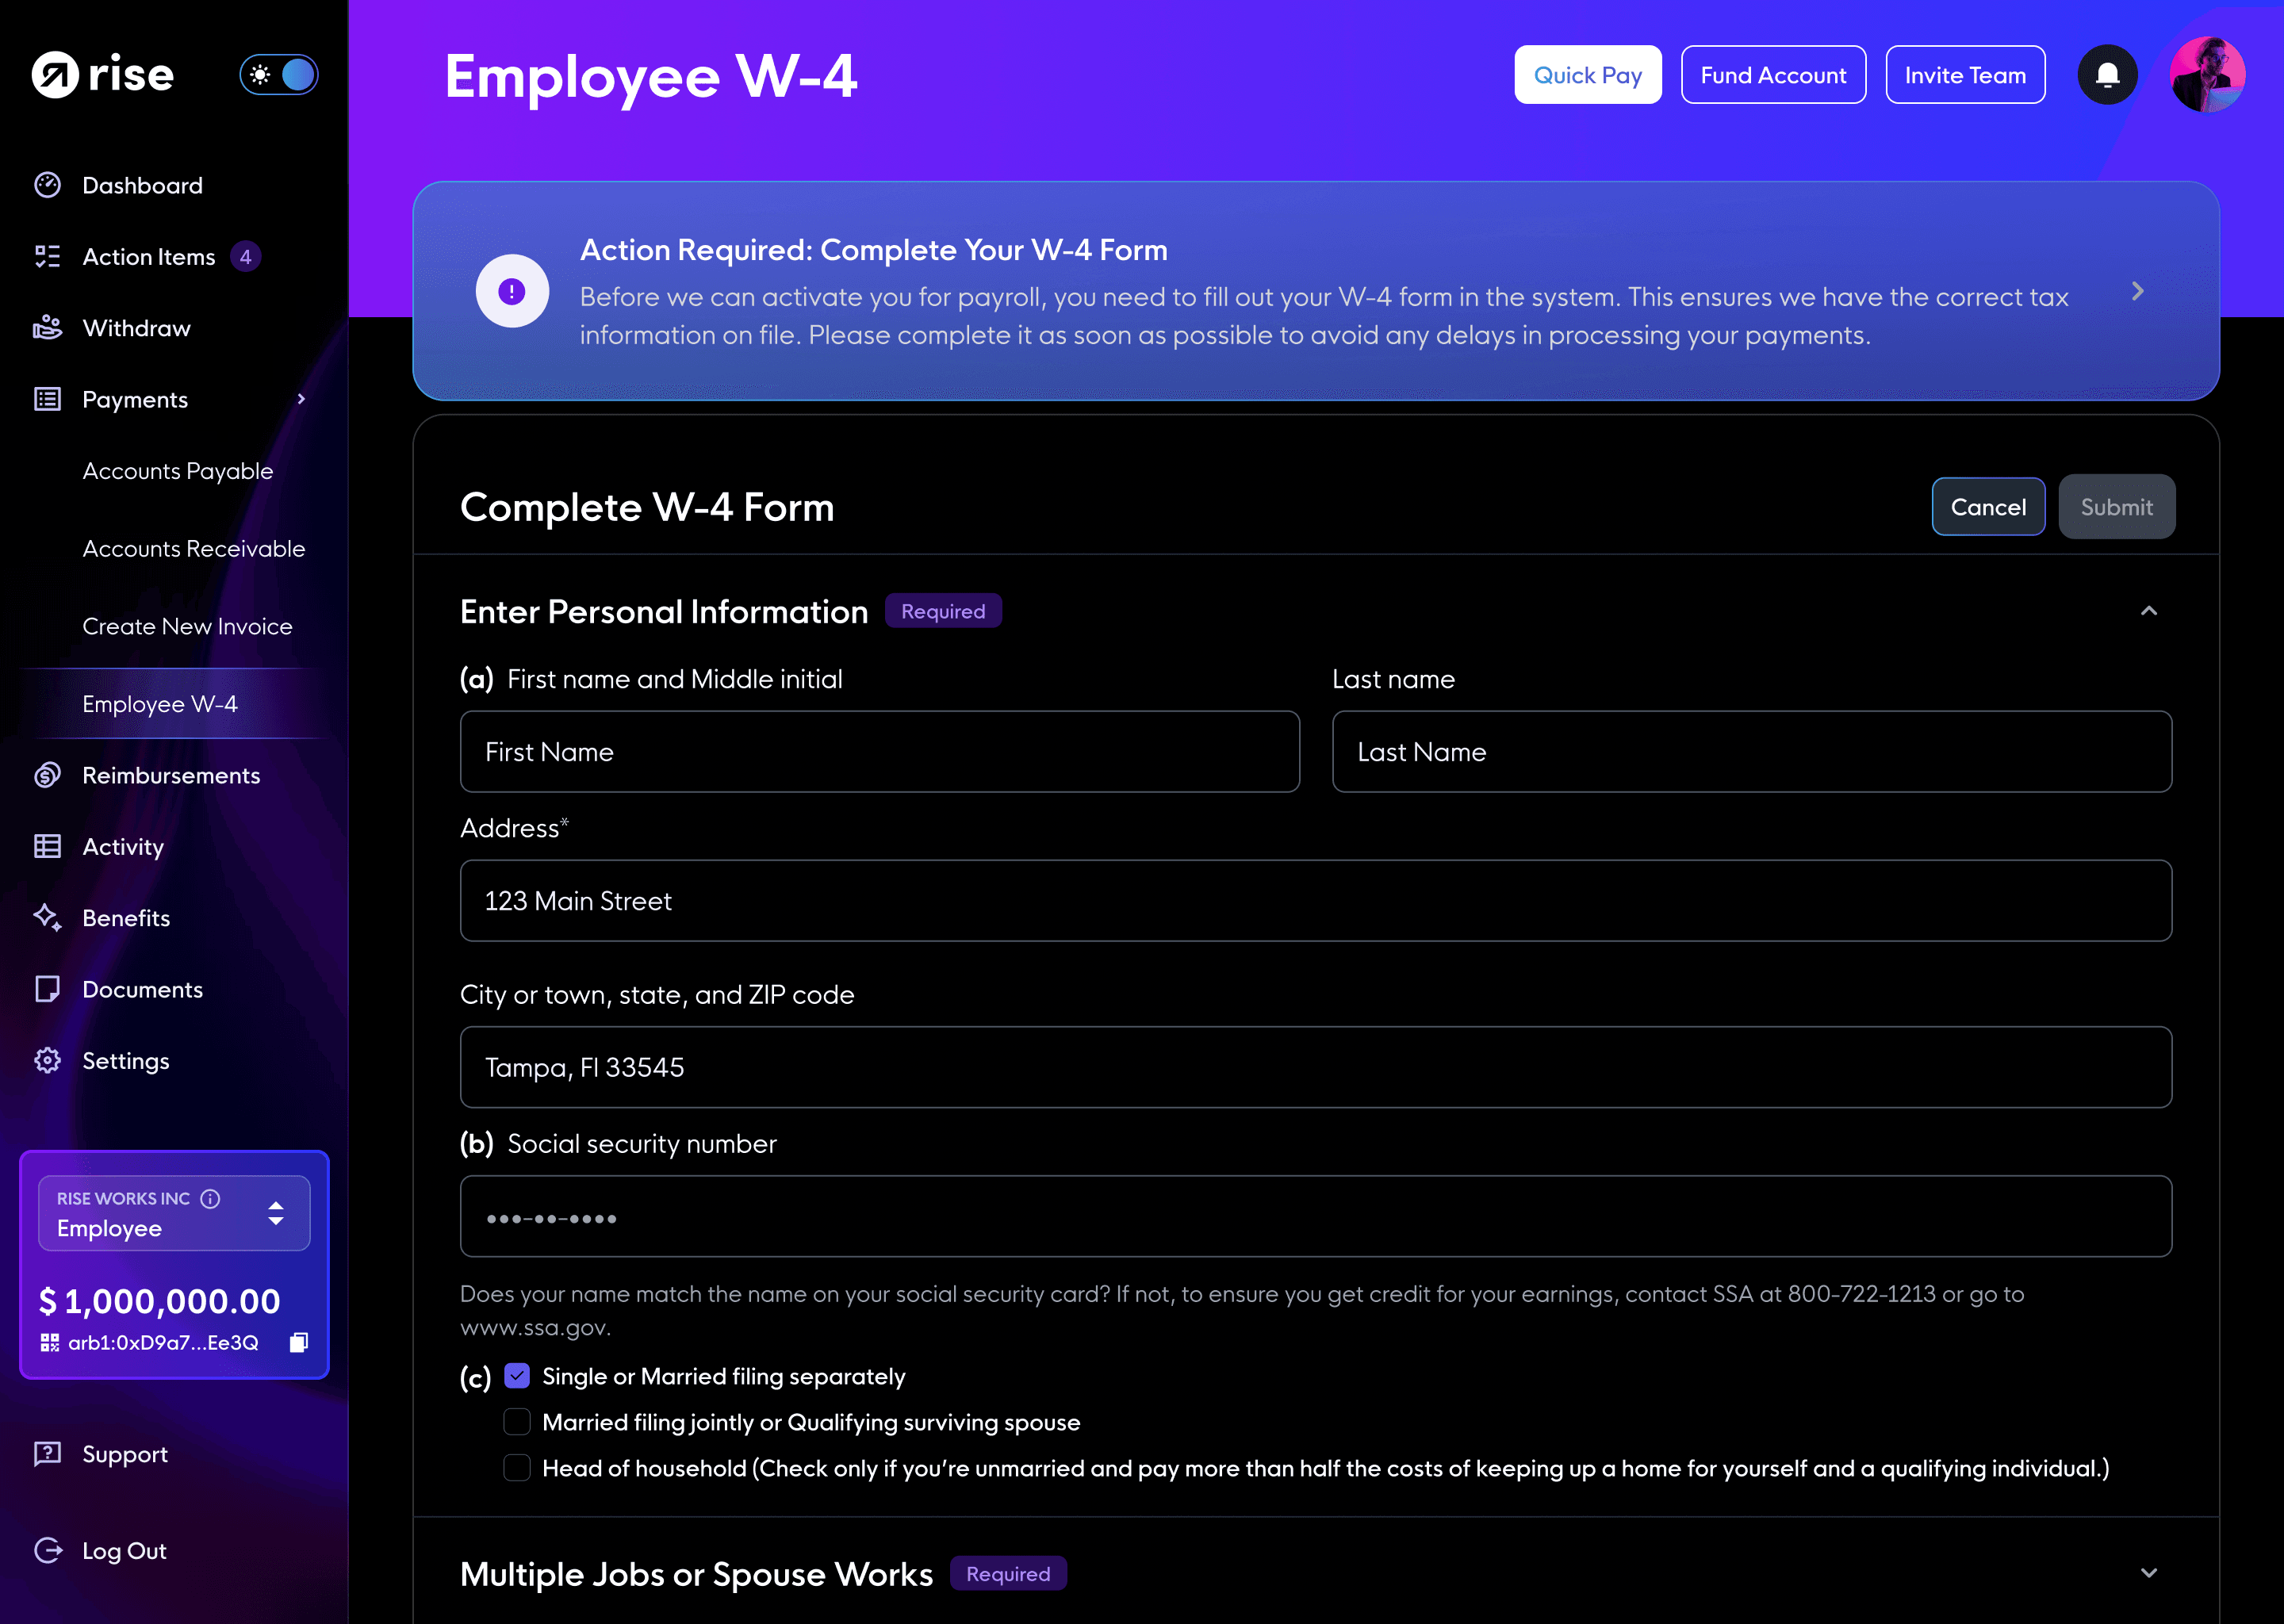Click the Reimbursements coin icon
The image size is (2284, 1624).
tap(47, 775)
